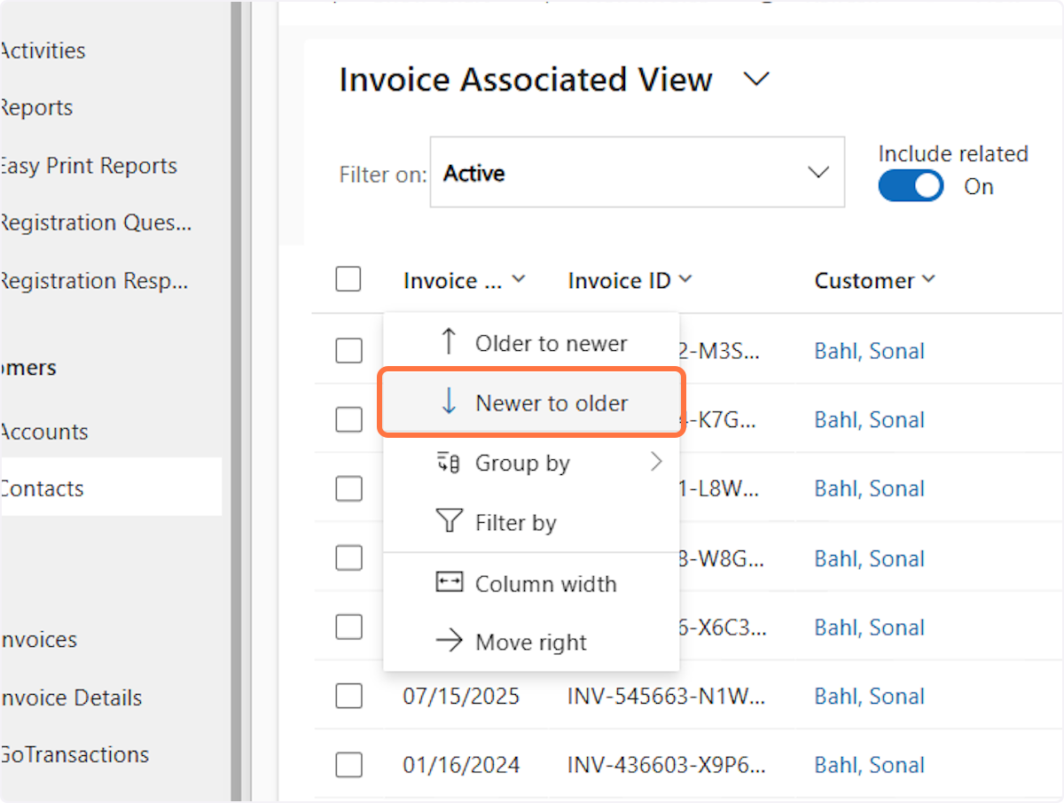Select Contacts in the sidebar
Screen dimensions: 1064x803
[x=111, y=487]
